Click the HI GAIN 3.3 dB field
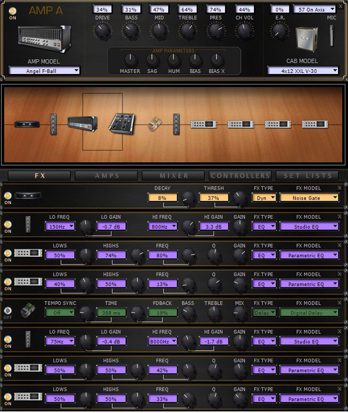Screen dimensions: 348x413 [x=214, y=227]
